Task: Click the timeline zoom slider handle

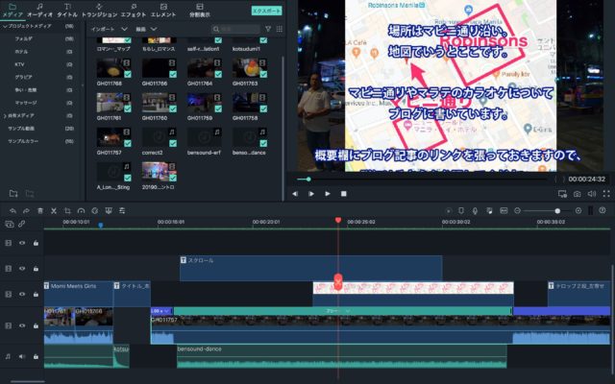Action: point(556,210)
